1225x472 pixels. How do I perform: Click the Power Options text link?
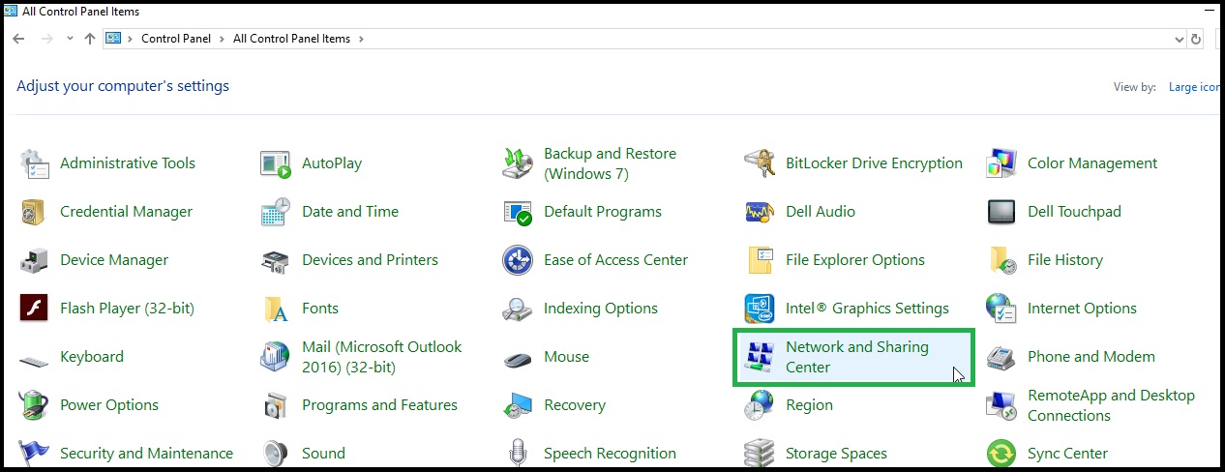109,405
